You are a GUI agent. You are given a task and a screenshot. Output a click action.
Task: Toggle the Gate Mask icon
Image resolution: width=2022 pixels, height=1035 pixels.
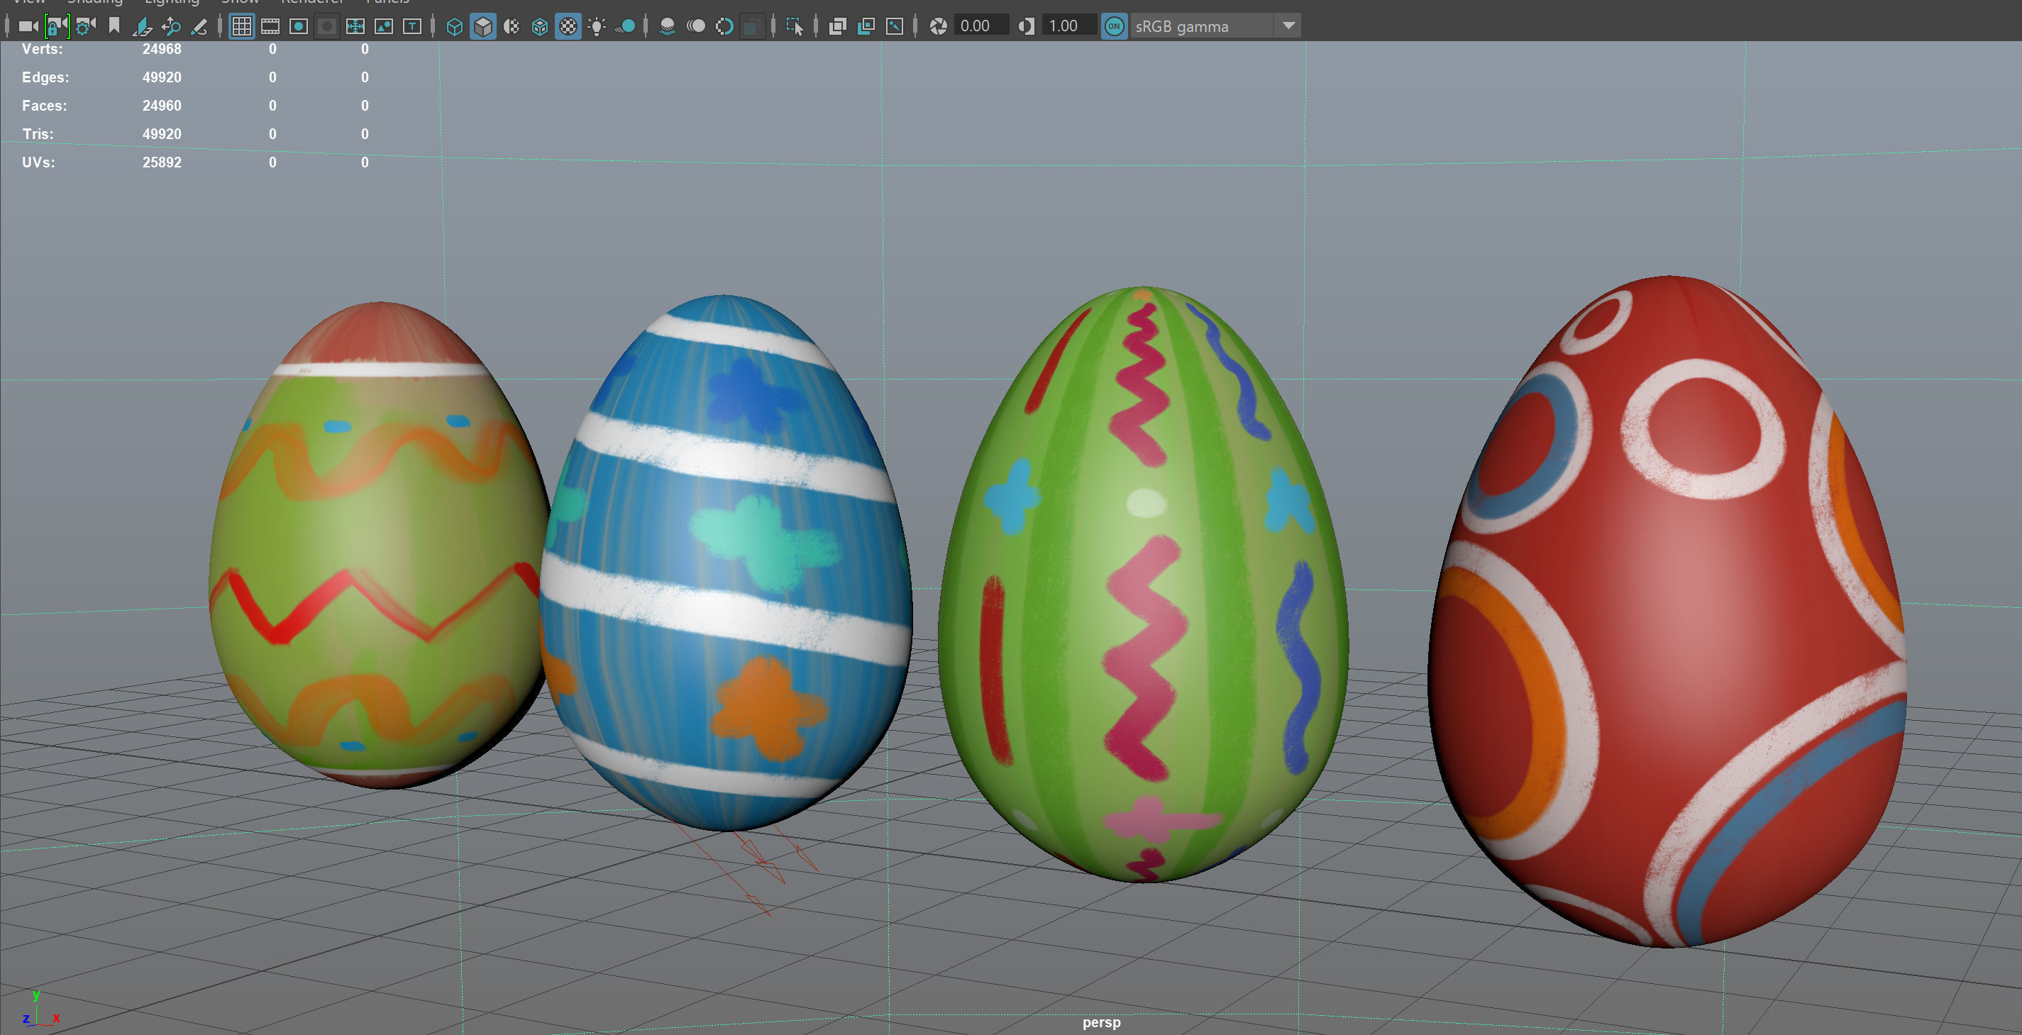pos(326,26)
